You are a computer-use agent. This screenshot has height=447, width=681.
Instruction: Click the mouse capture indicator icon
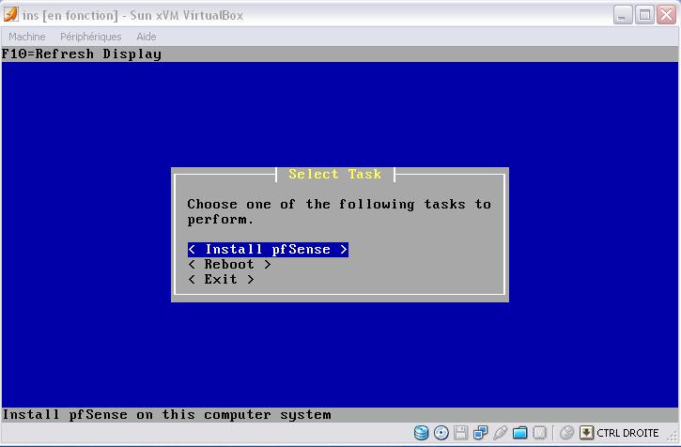coord(566,433)
